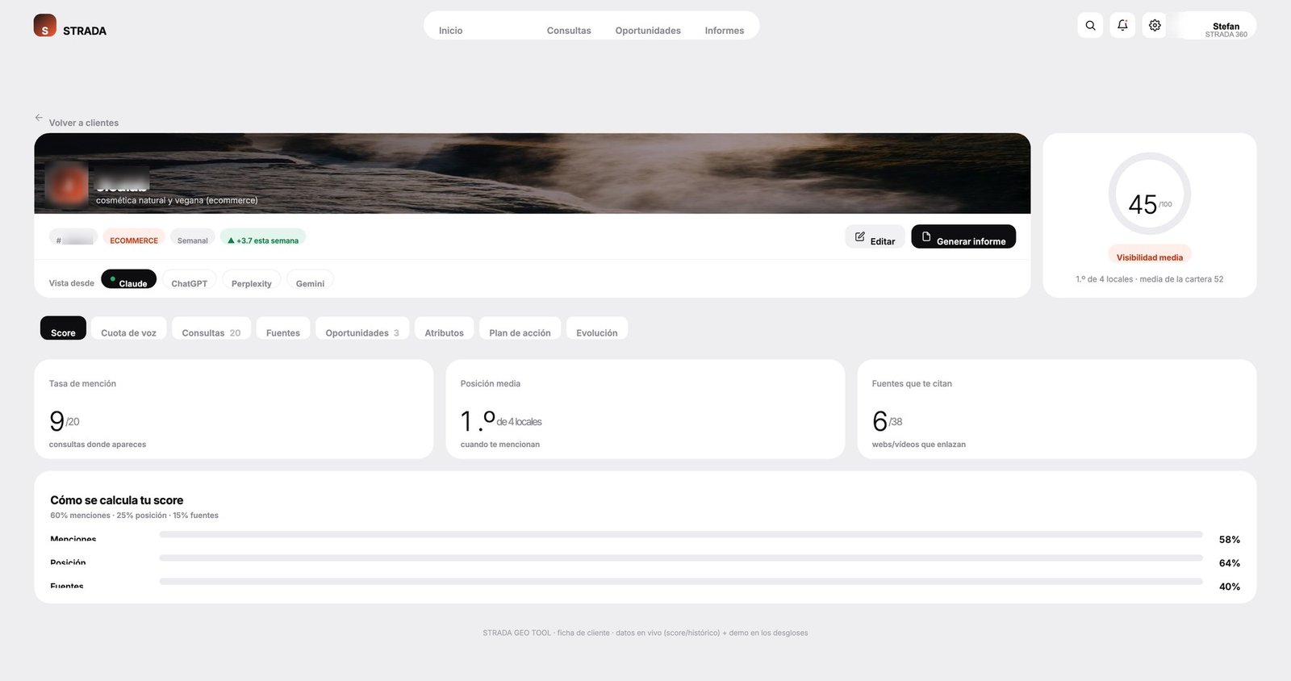
Task: Switch Vista desde to Gemini
Action: [x=310, y=280]
